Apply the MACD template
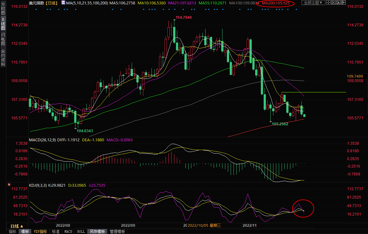The height and width of the screenshot is (234, 368). click(x=68, y=231)
